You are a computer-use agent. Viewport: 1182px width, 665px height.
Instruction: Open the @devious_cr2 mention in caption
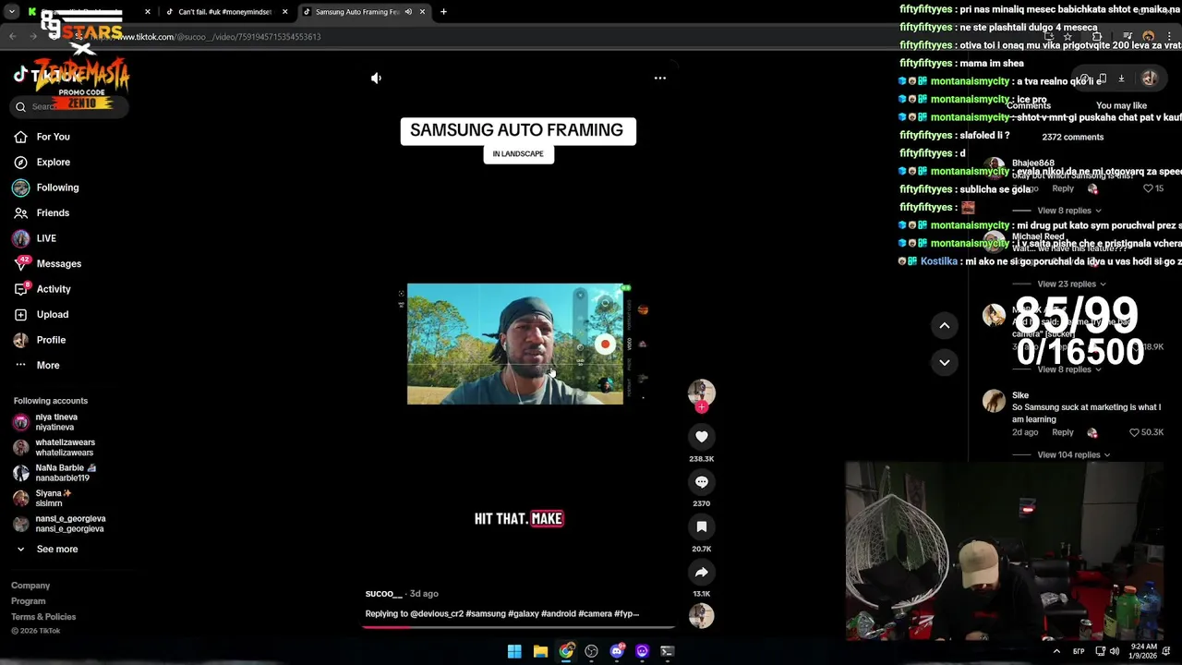(437, 614)
